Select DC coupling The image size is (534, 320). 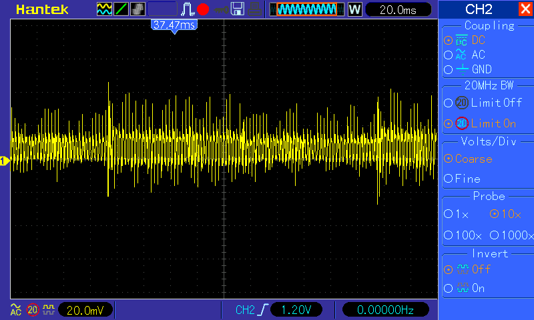465,40
